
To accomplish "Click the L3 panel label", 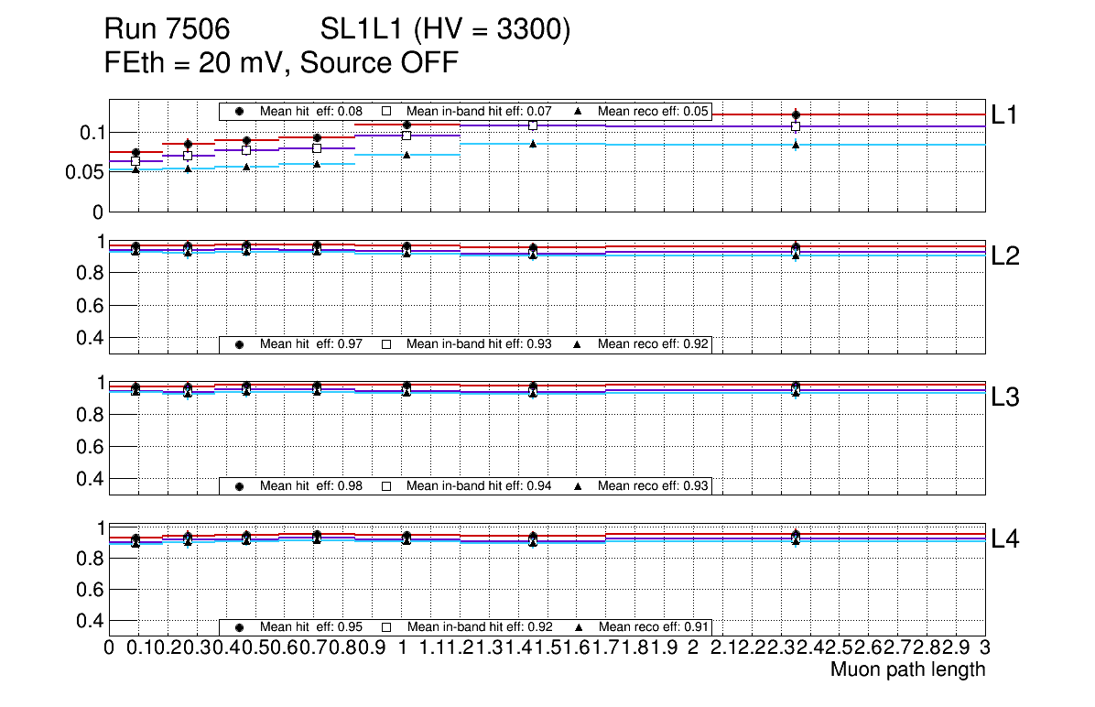I will coord(1005,397).
